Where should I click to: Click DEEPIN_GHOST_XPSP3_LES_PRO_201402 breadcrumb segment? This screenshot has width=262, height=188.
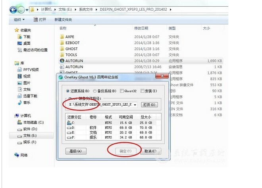[133, 9]
